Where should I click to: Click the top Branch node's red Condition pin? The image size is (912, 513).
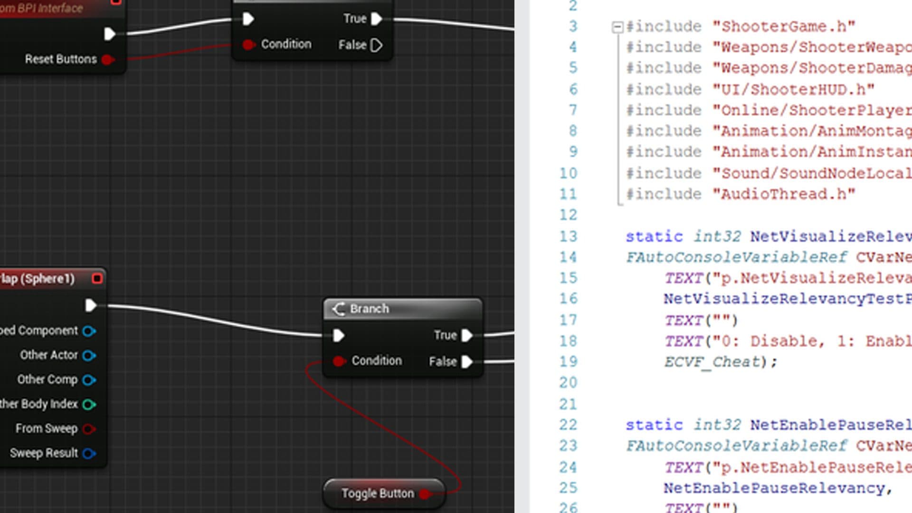point(248,45)
